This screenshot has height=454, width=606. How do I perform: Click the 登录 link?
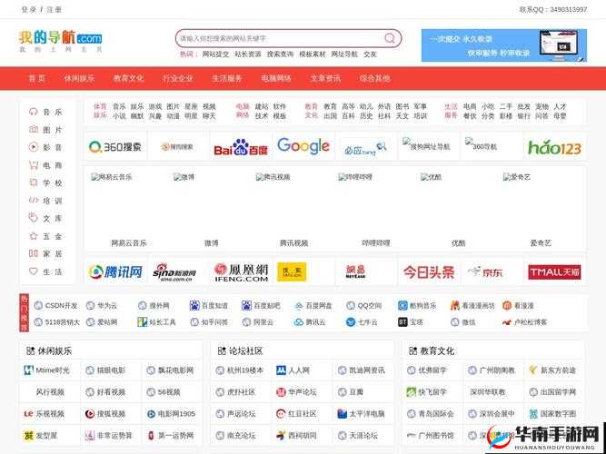[x=28, y=10]
